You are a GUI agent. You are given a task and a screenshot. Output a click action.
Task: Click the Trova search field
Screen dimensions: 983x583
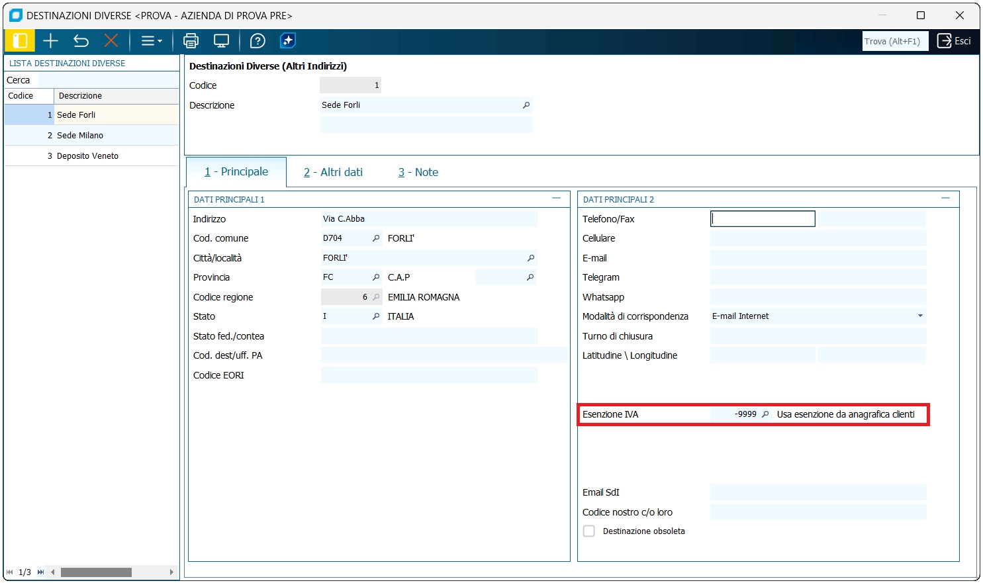[894, 41]
